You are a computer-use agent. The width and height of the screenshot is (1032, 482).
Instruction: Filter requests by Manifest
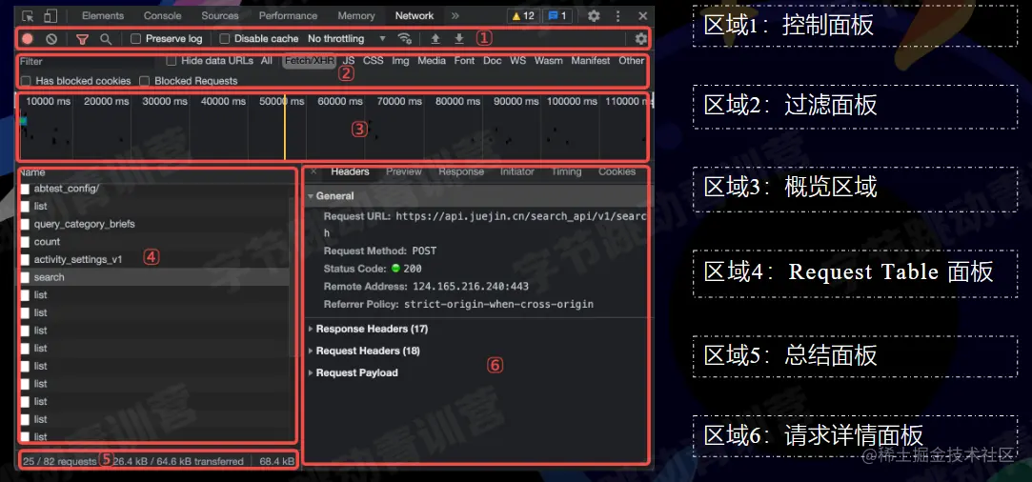tap(591, 61)
